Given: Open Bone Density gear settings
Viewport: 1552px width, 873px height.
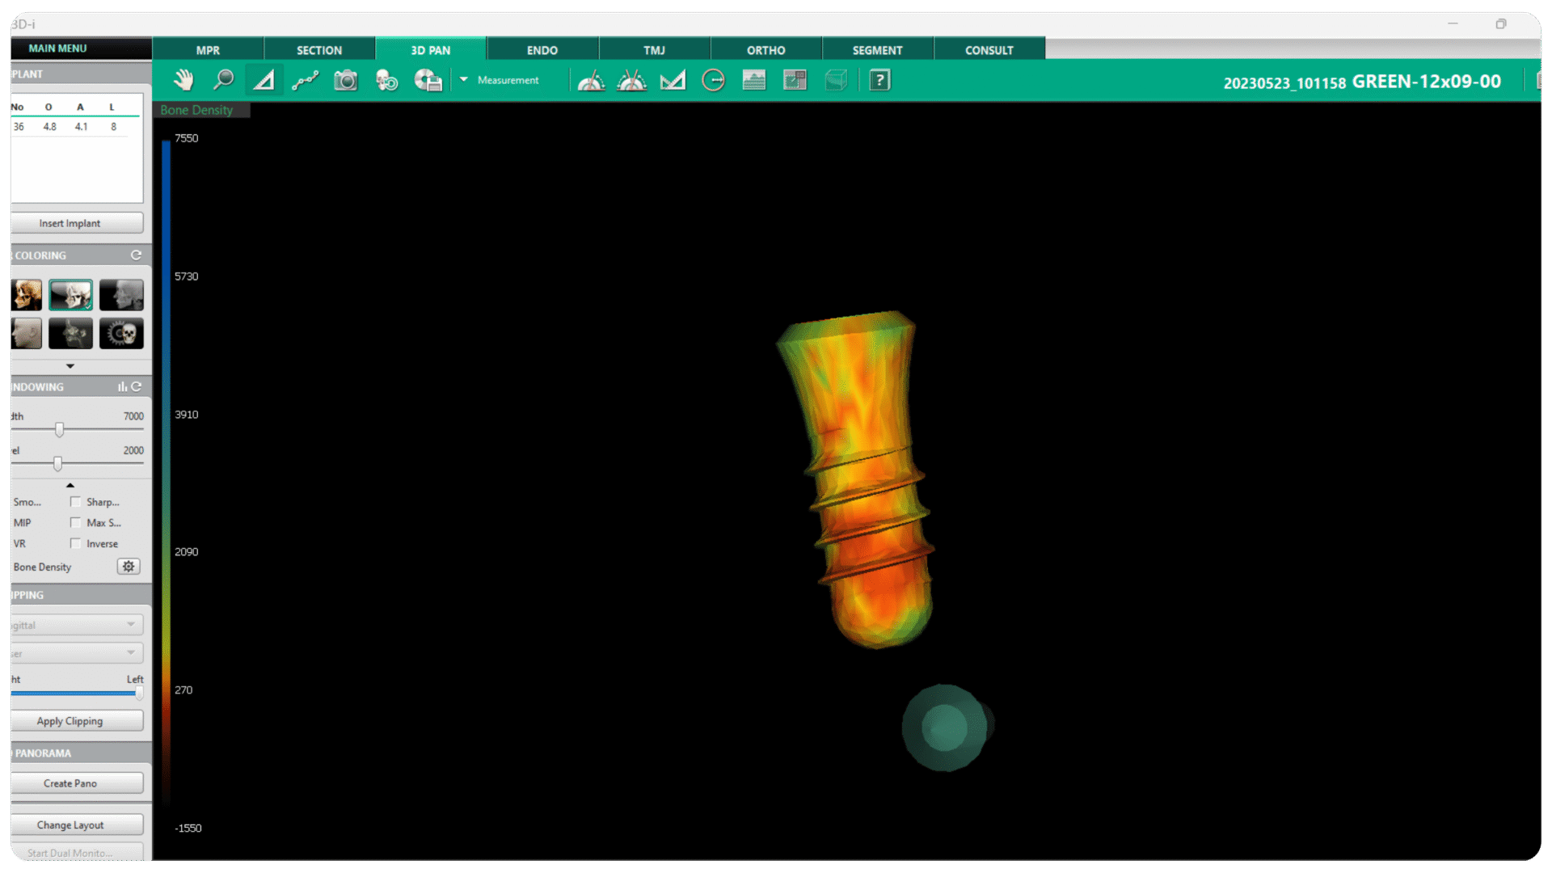Looking at the screenshot, I should click(129, 567).
